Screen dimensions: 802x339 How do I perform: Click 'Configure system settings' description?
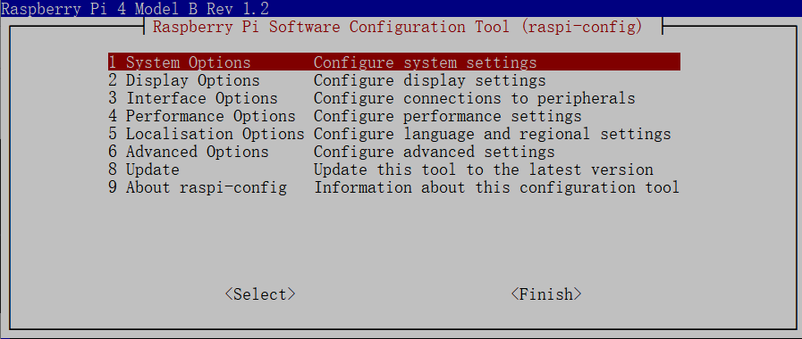pos(425,62)
